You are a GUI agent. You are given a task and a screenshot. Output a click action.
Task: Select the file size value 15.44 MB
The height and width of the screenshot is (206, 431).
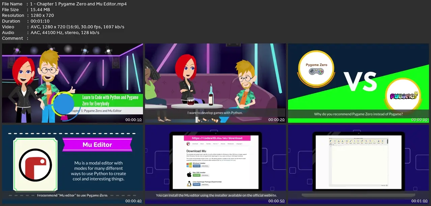pos(40,9)
